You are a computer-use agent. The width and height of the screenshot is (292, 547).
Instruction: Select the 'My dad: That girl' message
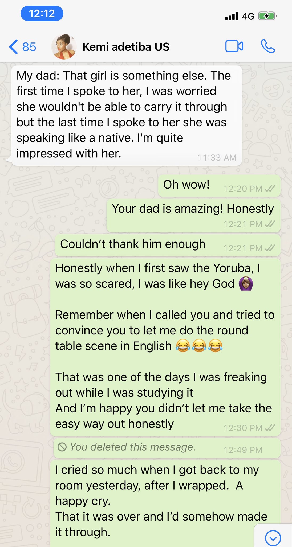click(127, 115)
